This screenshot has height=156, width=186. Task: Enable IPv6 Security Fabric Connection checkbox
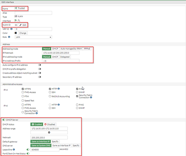[23, 112]
